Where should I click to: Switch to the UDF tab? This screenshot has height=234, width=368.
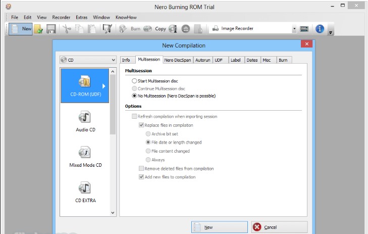coord(221,60)
